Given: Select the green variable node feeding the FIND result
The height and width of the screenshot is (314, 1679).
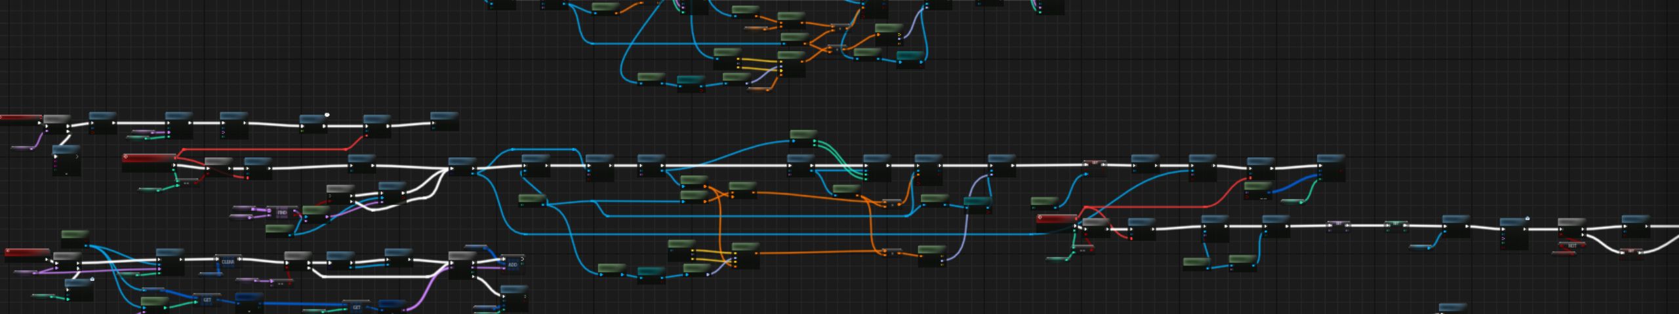Looking at the screenshot, I should click(315, 211).
